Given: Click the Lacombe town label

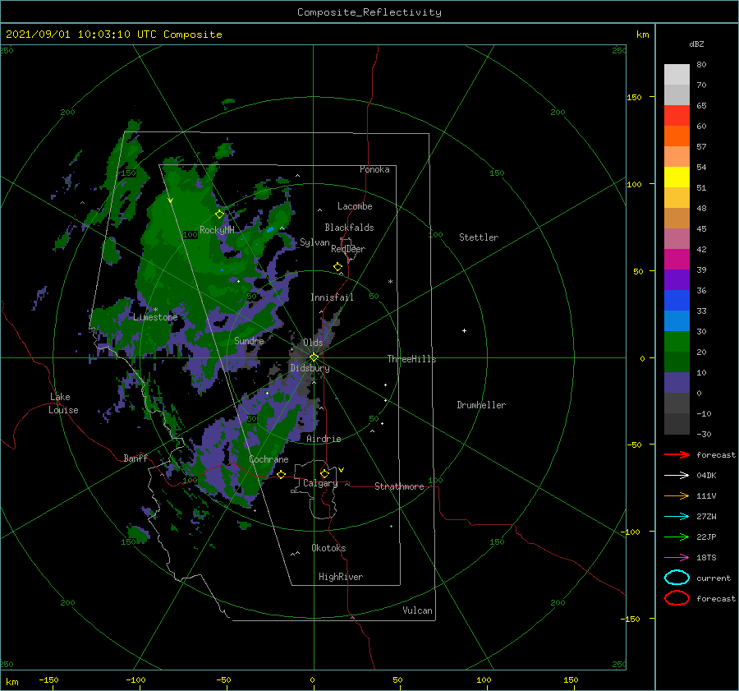Looking at the screenshot, I should click(355, 206).
